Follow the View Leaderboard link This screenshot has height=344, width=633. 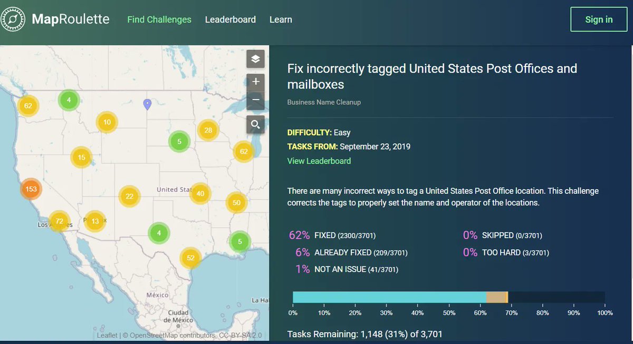[x=319, y=161]
